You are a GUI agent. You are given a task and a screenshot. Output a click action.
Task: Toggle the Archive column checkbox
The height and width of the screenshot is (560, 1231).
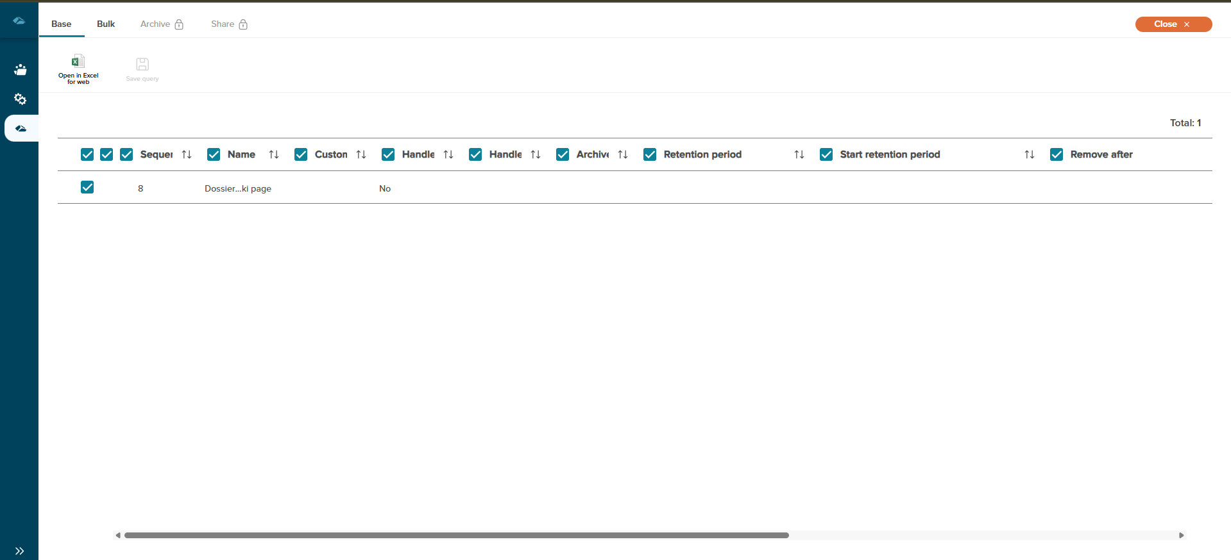tap(563, 154)
